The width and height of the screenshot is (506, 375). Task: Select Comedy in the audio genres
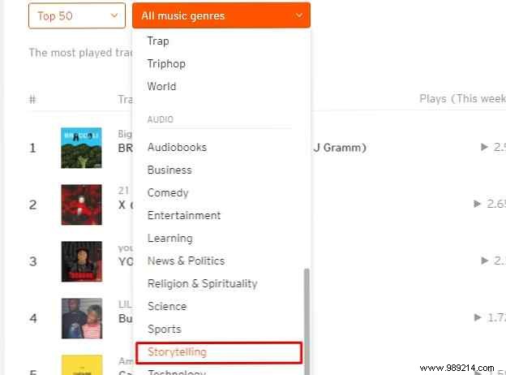coord(168,193)
